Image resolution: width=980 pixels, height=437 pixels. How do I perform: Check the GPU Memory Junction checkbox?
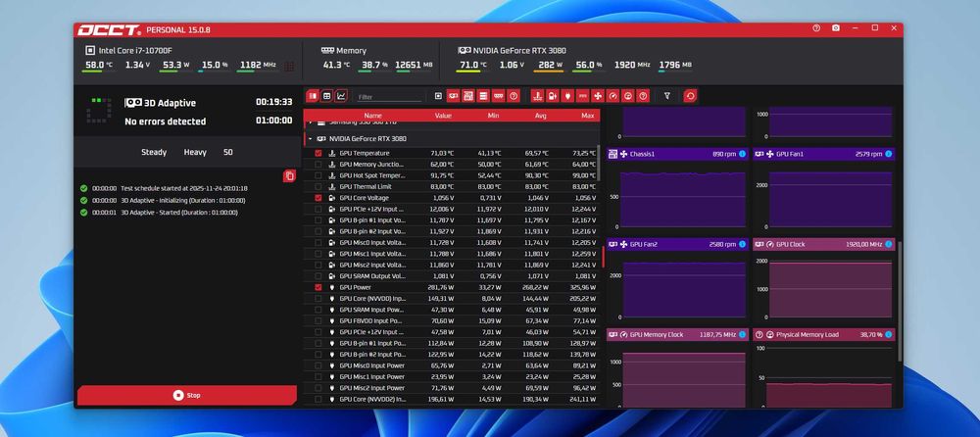pyautogui.click(x=318, y=165)
